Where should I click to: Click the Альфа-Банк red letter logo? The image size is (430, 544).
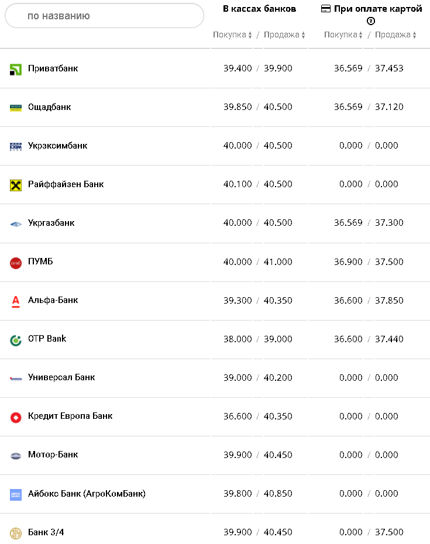16,301
